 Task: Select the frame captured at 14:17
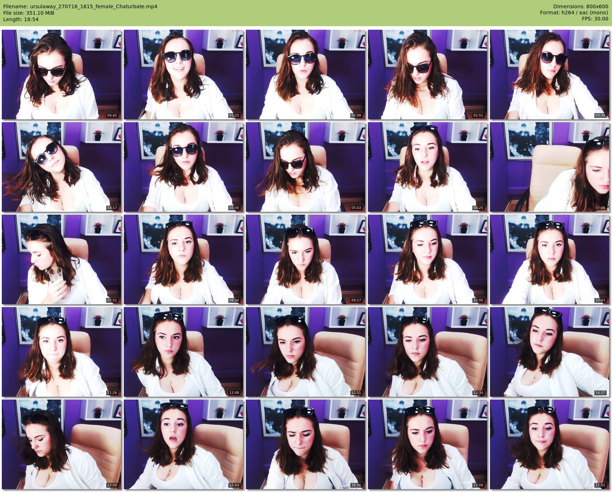click(x=550, y=352)
